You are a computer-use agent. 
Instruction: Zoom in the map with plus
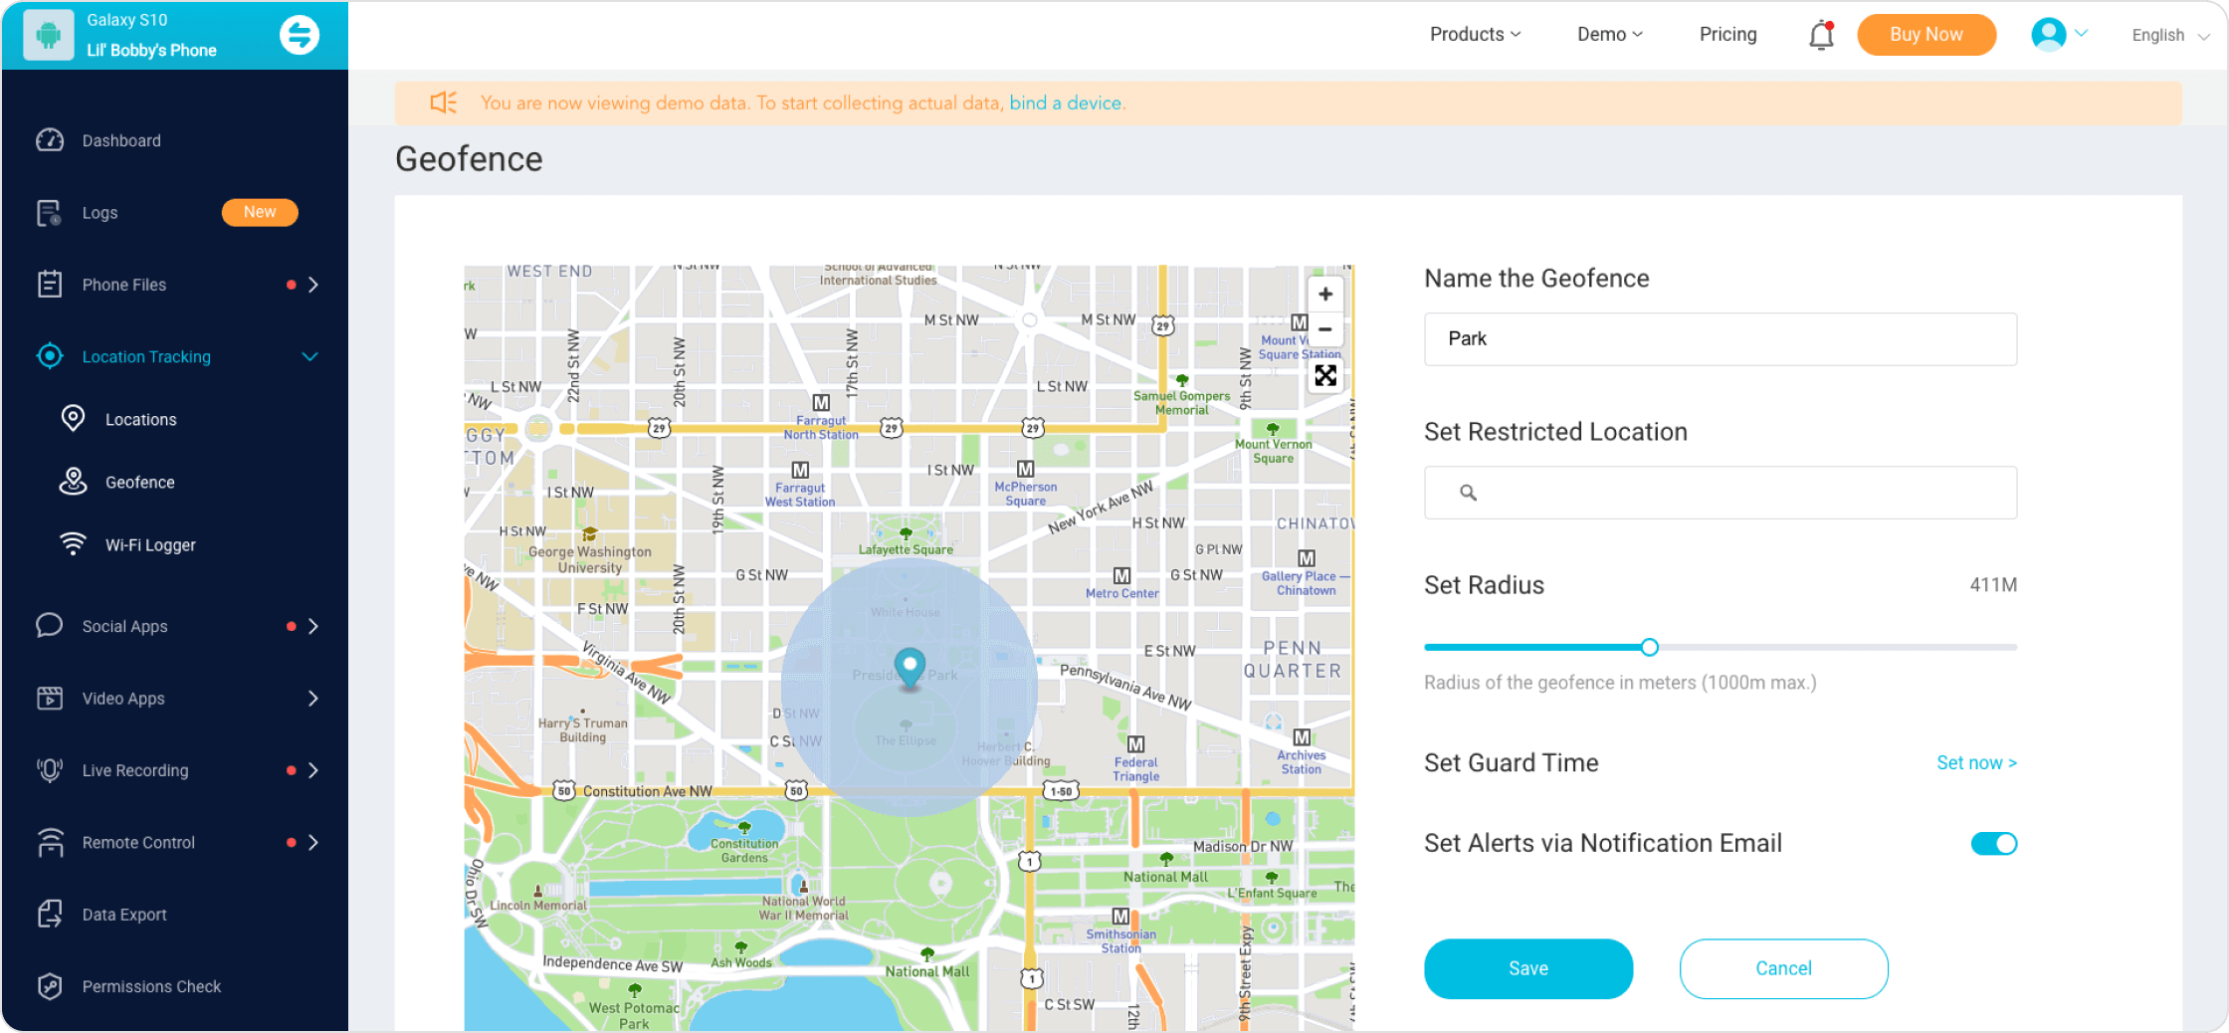pyautogui.click(x=1325, y=295)
